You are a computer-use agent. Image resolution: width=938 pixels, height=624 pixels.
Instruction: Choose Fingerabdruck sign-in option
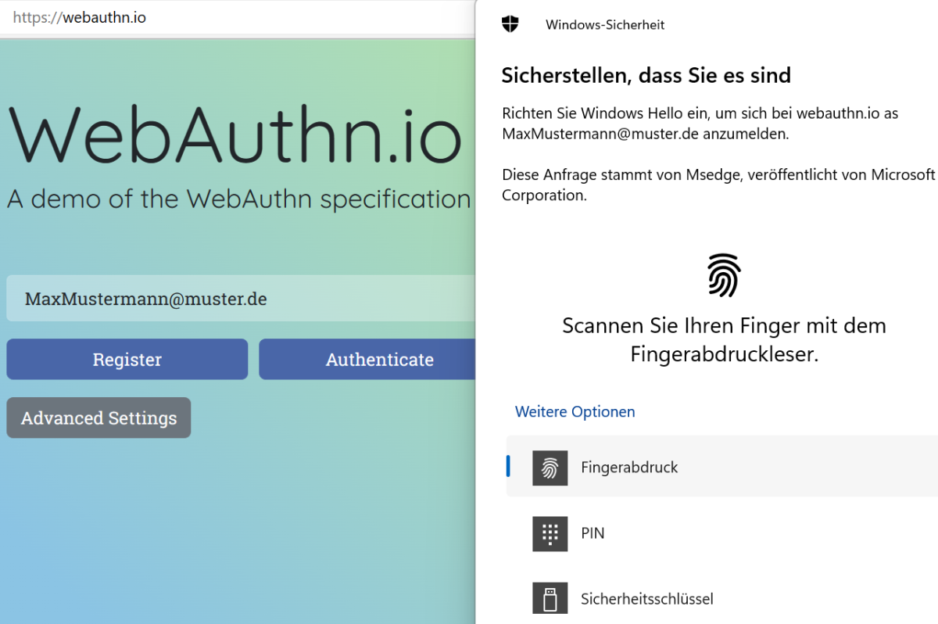click(722, 468)
